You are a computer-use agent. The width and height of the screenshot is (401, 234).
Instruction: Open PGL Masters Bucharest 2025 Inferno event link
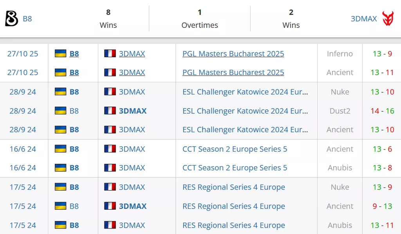point(233,54)
